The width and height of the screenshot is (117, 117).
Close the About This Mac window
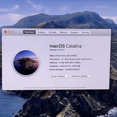tap(6, 32)
